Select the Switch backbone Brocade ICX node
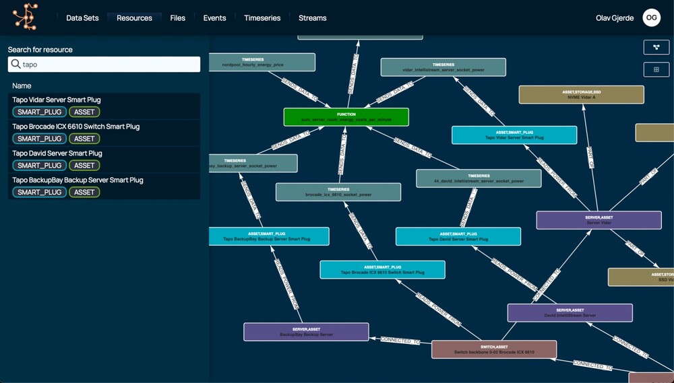This screenshot has height=383, width=674. [493, 349]
